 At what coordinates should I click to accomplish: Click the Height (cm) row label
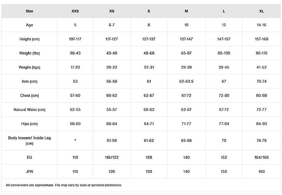pos(29,39)
